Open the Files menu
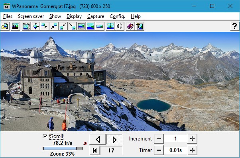Viewport: 240px width, 158px height. [x=8, y=16]
